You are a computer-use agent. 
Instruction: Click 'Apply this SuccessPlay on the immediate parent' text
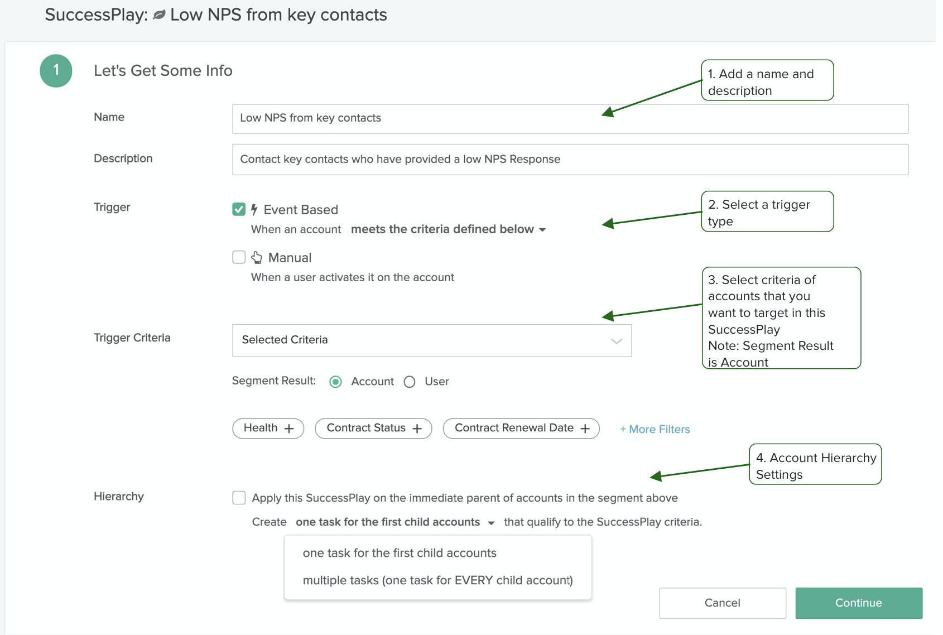pyautogui.click(x=465, y=498)
